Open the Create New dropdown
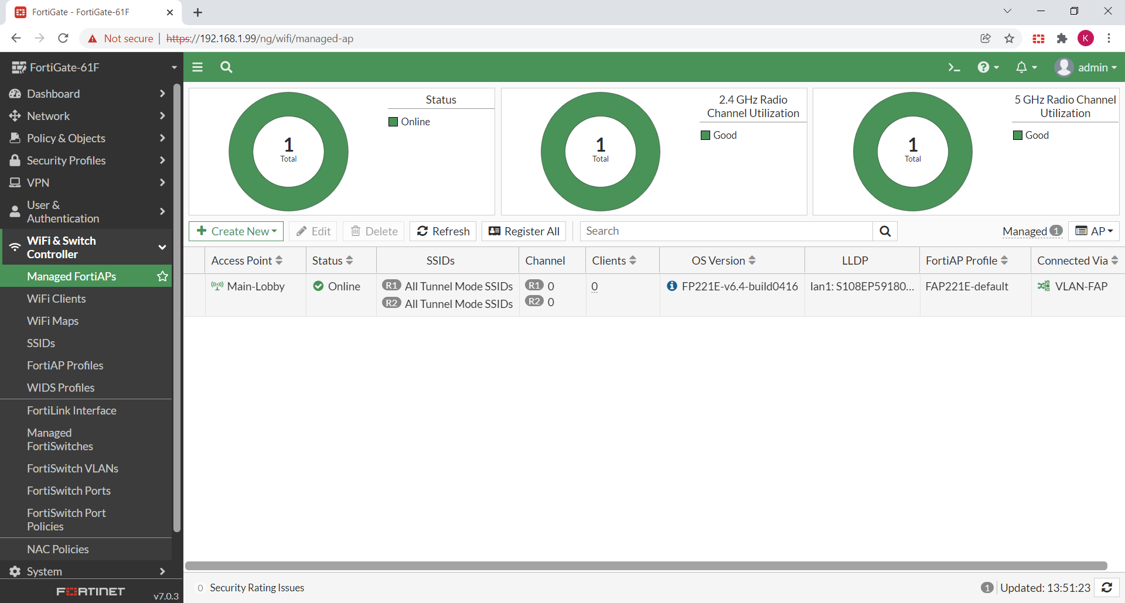The height and width of the screenshot is (603, 1125). point(236,231)
